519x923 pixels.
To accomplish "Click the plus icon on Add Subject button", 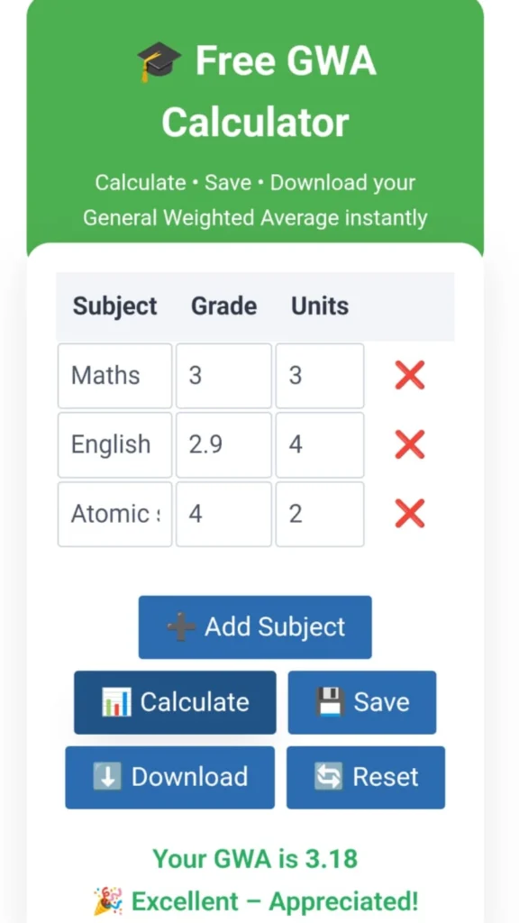I will coord(180,626).
